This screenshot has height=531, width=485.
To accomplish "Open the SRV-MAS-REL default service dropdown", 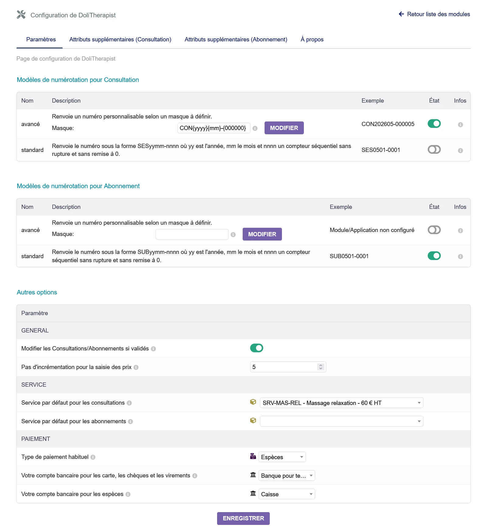I will click(342, 403).
